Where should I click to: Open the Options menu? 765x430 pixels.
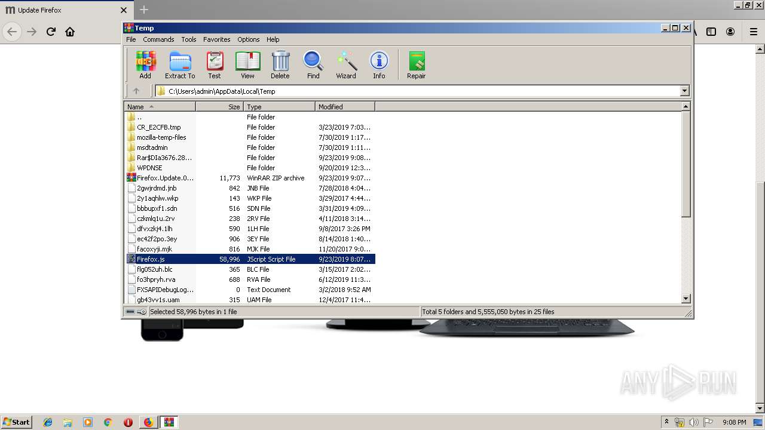(249, 39)
